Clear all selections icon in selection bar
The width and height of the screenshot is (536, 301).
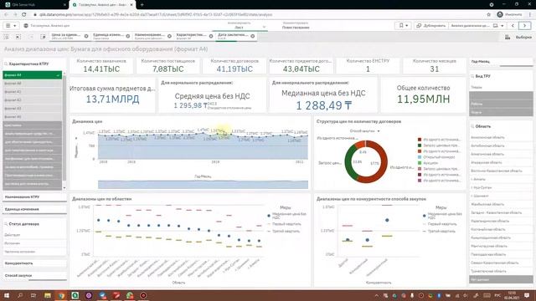(x=43, y=37)
